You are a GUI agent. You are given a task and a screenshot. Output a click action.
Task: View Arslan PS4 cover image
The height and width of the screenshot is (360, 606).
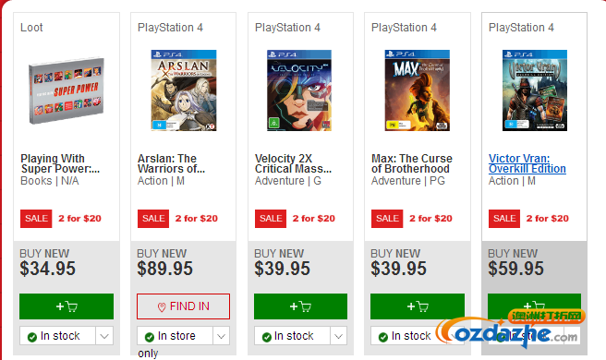[184, 90]
